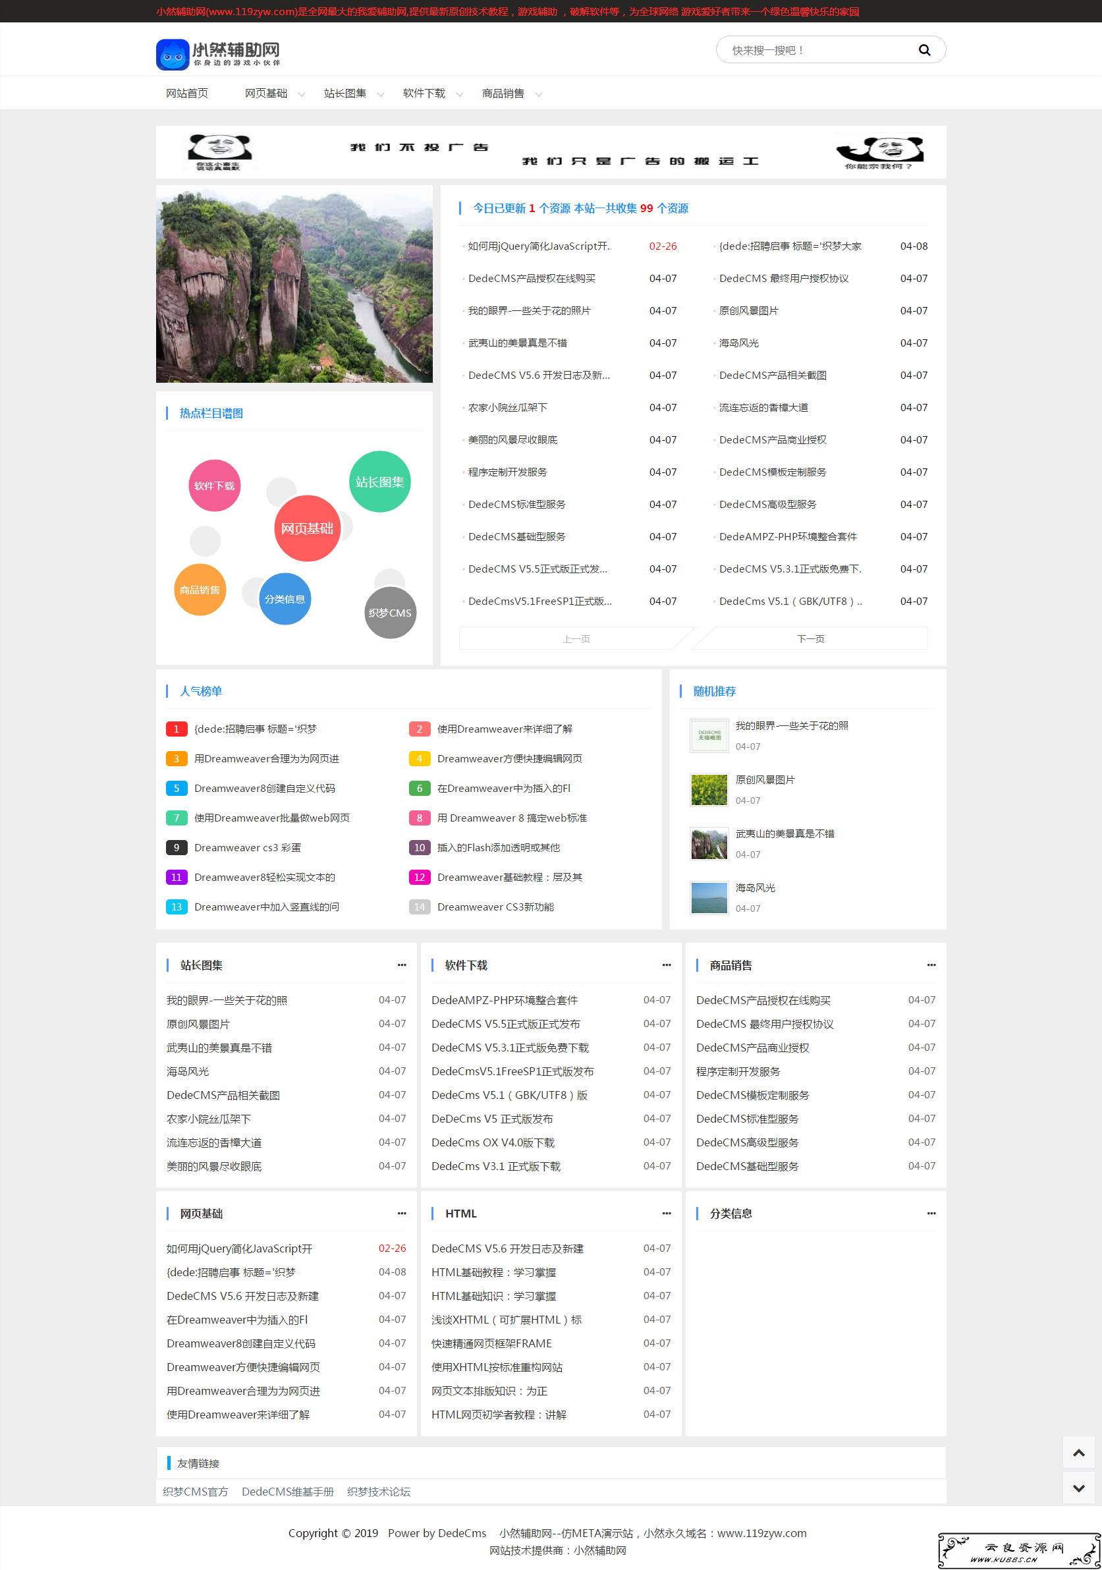Click the red 网页基础 bubble
1102x1570 pixels.
tap(308, 528)
